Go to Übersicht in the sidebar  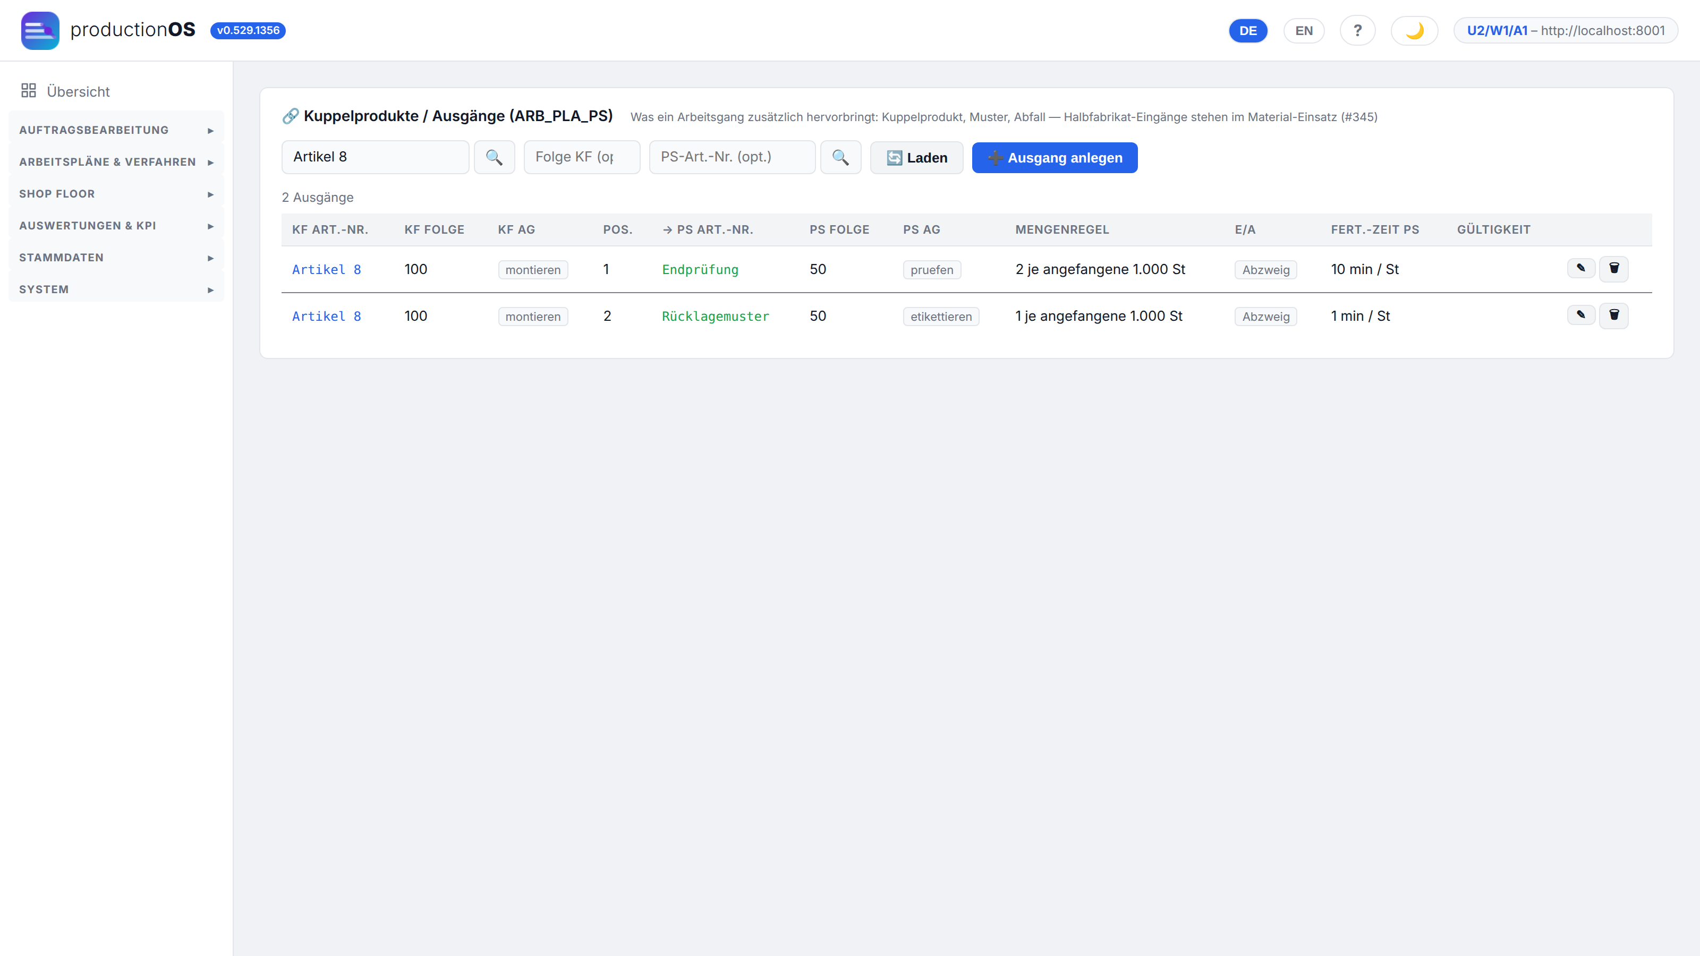click(78, 92)
